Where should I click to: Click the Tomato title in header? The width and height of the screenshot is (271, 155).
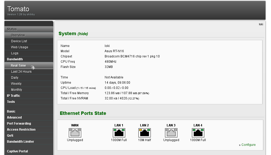click(x=18, y=9)
